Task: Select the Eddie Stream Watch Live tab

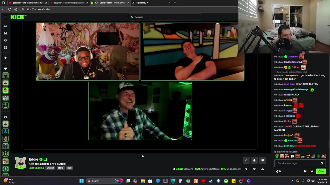Action: (x=110, y=3)
